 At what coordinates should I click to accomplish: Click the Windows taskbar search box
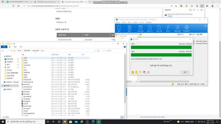point(25,122)
